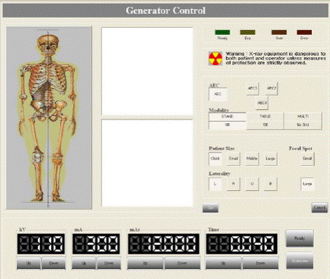Set laterality to R
Screen dimensions: 330x279
233,184
